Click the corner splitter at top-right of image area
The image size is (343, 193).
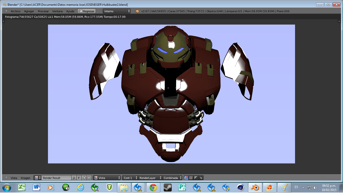coord(339,21)
